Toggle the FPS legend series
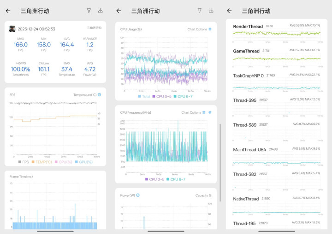The width and height of the screenshot is (332, 234). [24, 162]
